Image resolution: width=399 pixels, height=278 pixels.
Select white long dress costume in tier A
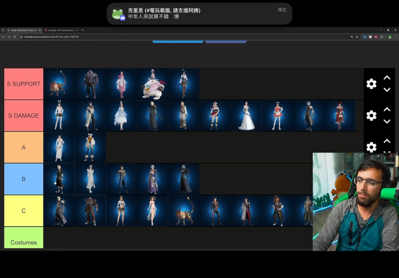click(59, 147)
